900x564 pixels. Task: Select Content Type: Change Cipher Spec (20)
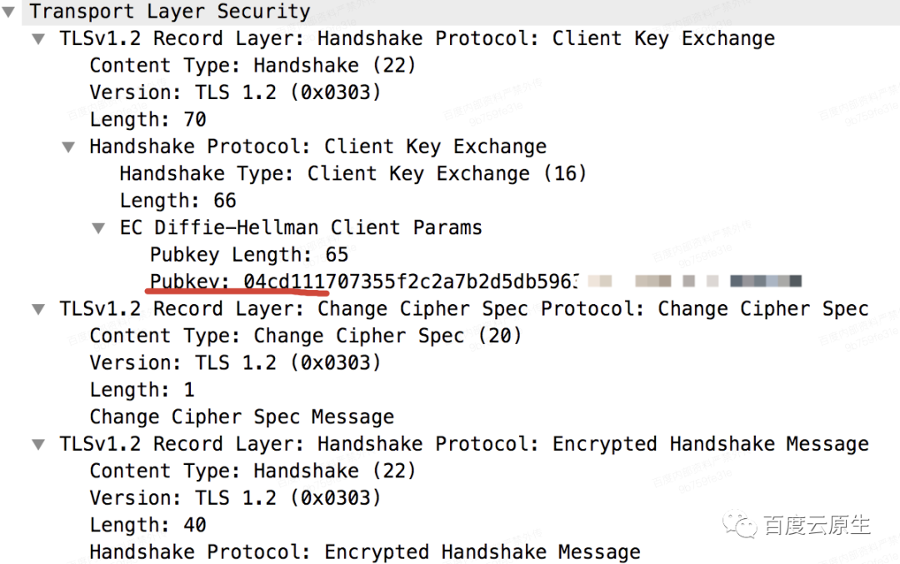tap(305, 336)
